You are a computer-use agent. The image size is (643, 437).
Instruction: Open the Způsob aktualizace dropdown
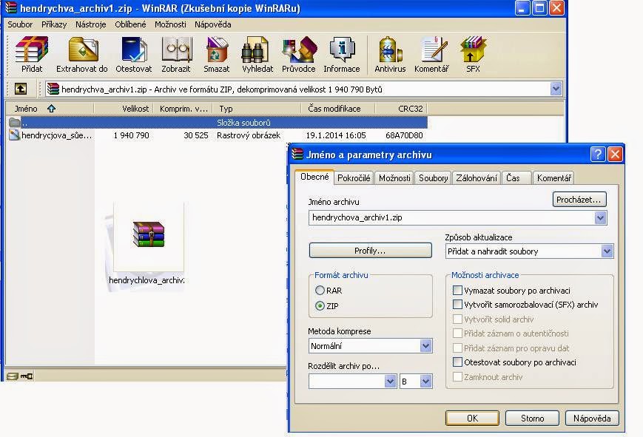coord(607,251)
